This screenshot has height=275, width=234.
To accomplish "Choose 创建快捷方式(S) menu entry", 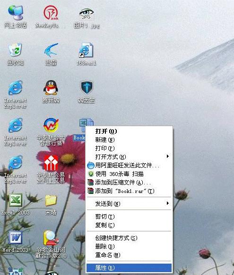I will [129, 238].
